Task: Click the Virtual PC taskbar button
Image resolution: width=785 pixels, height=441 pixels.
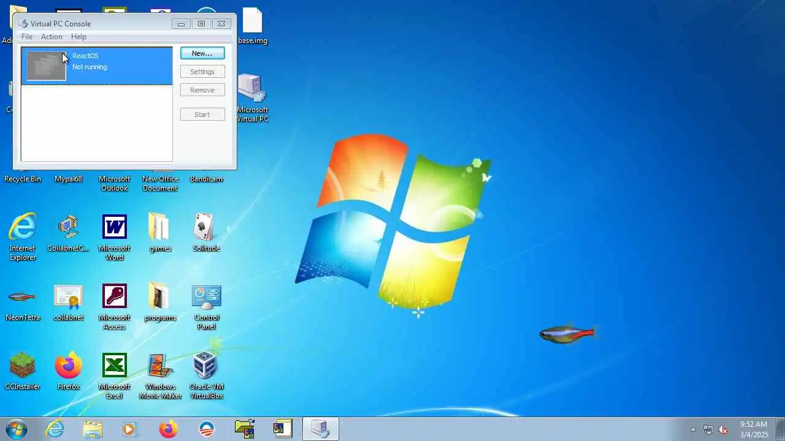Action: tap(320, 429)
